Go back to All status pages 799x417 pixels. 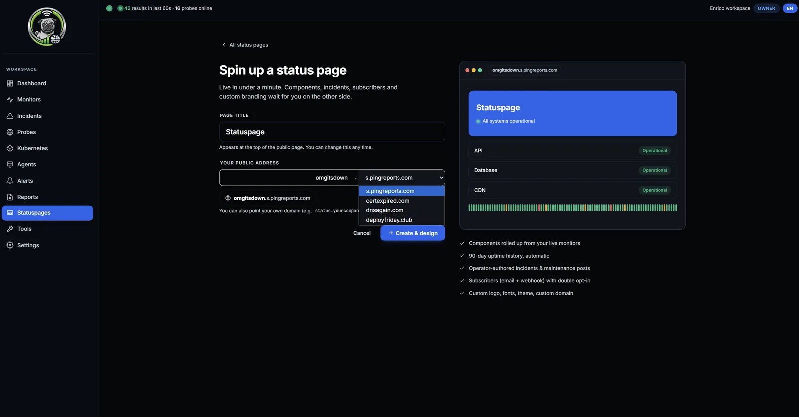245,45
